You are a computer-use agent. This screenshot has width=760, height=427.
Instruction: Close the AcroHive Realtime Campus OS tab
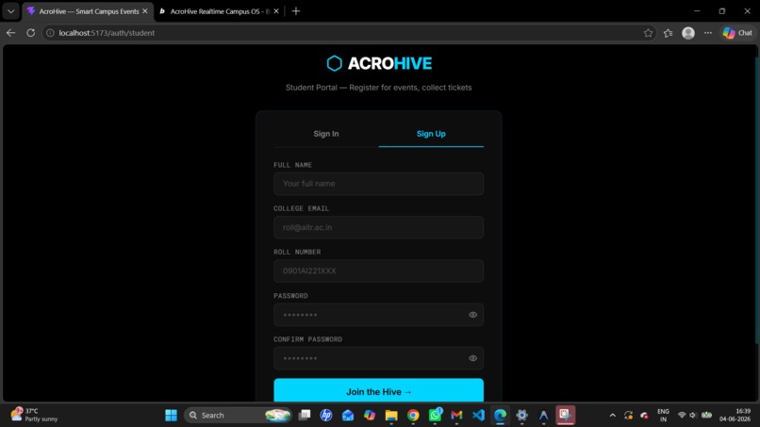click(276, 11)
